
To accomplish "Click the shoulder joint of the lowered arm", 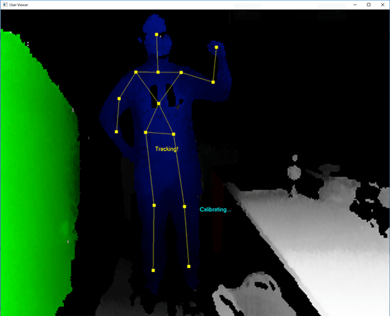I will pyautogui.click(x=136, y=72).
